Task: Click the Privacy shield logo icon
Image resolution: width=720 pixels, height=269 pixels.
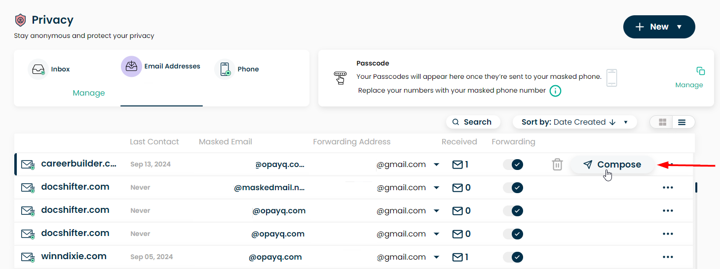Action: (20, 20)
